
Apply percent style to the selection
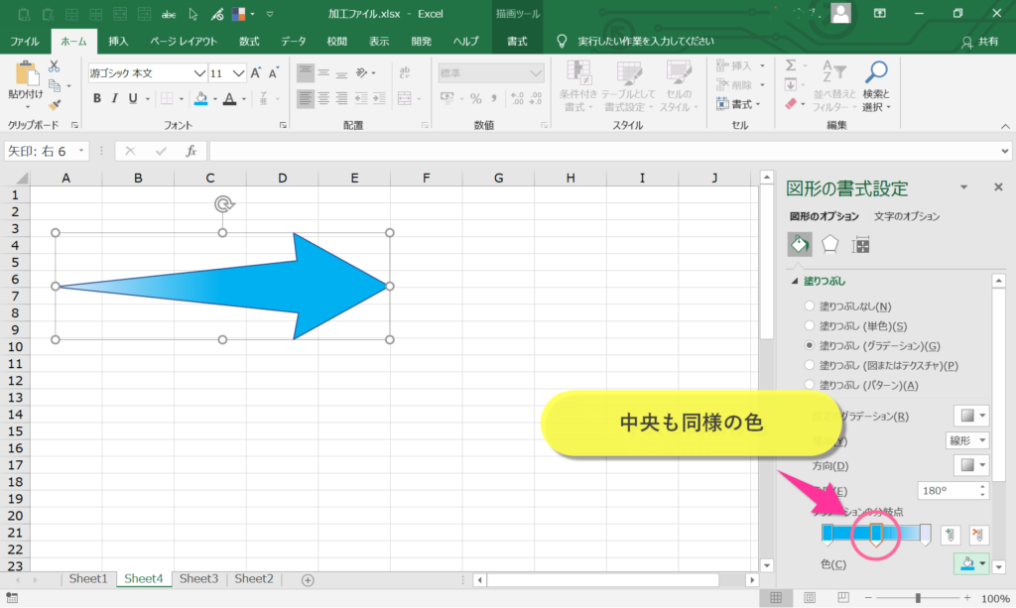point(476,98)
